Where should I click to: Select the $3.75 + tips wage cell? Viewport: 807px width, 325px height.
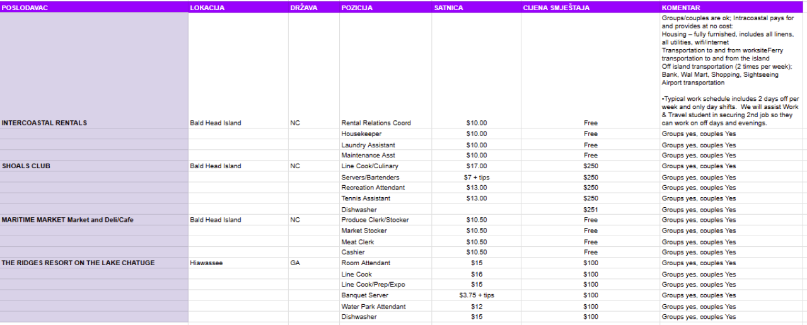tap(477, 295)
